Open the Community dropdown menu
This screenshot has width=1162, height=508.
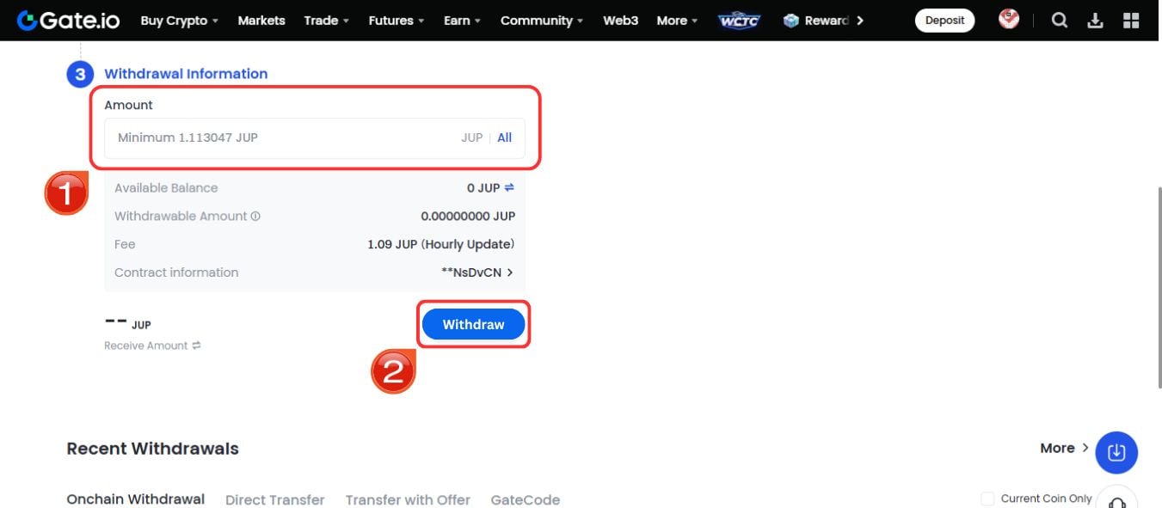[x=542, y=21]
